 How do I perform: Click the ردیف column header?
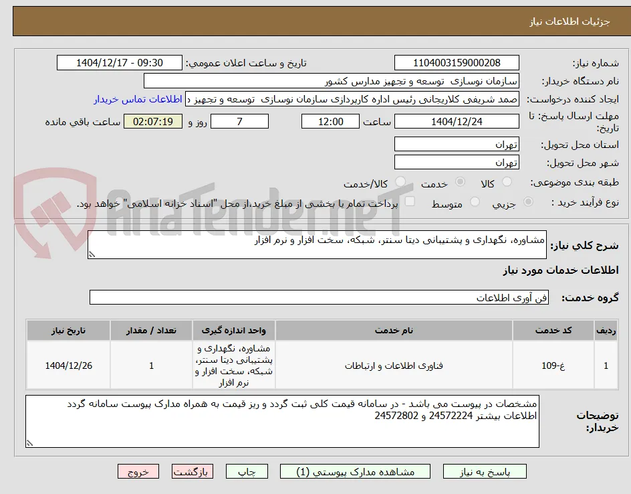pos(606,331)
